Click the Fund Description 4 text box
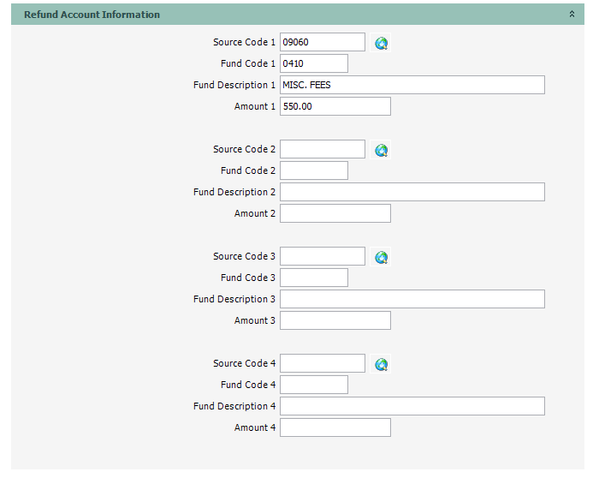 point(412,406)
